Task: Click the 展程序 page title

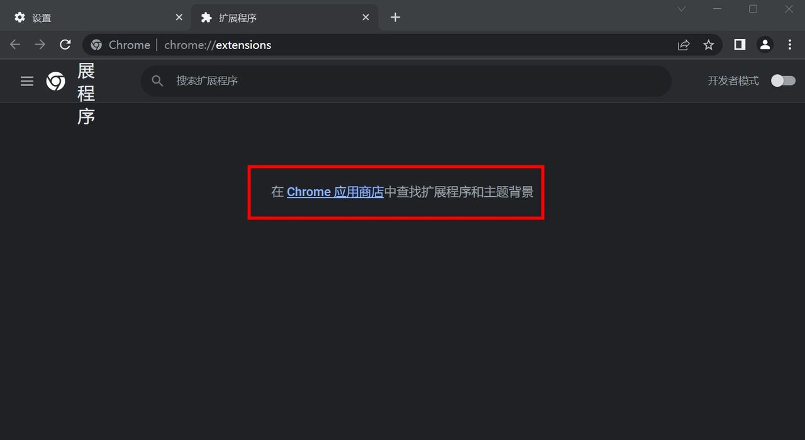Action: point(86,94)
